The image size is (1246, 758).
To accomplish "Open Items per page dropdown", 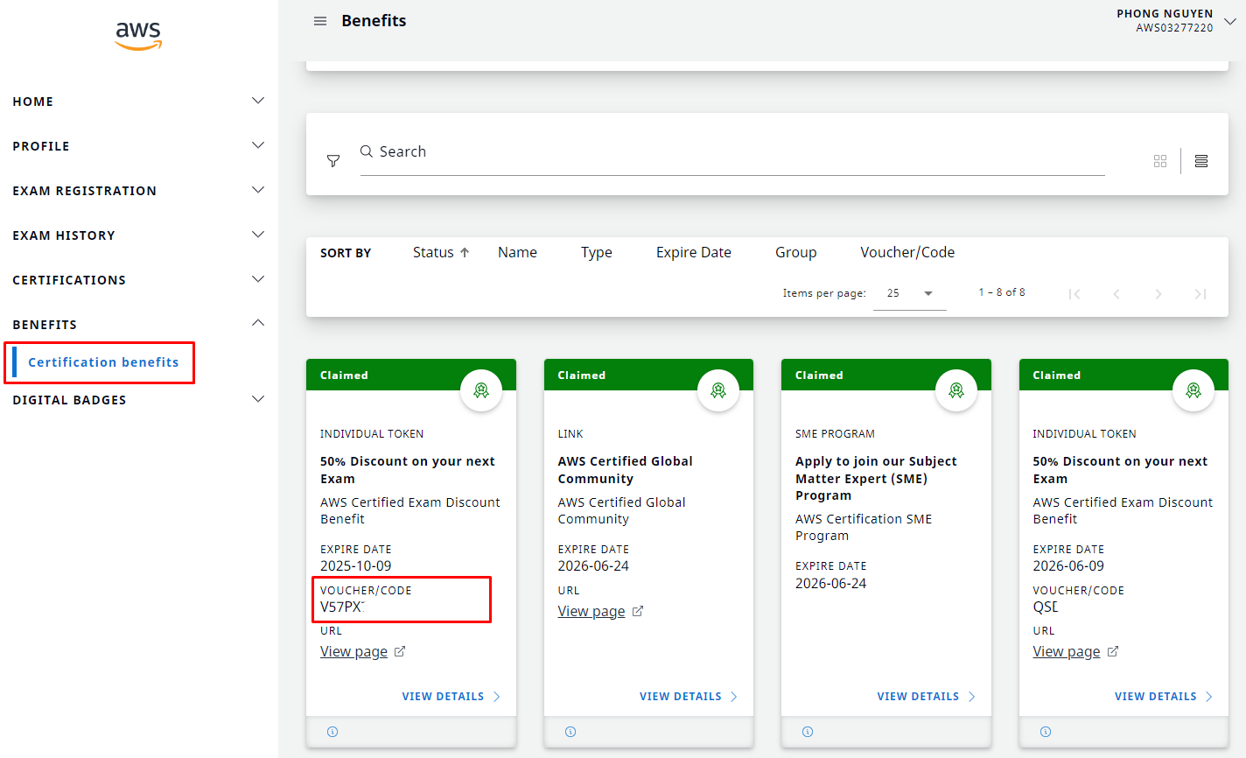I will click(910, 293).
